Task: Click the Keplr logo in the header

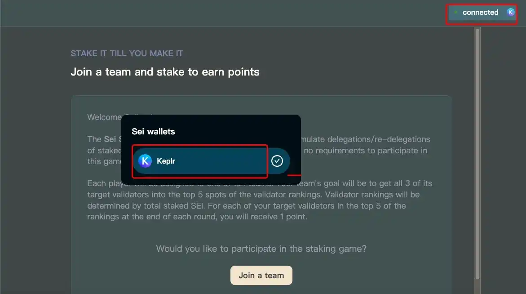Action: (x=510, y=12)
